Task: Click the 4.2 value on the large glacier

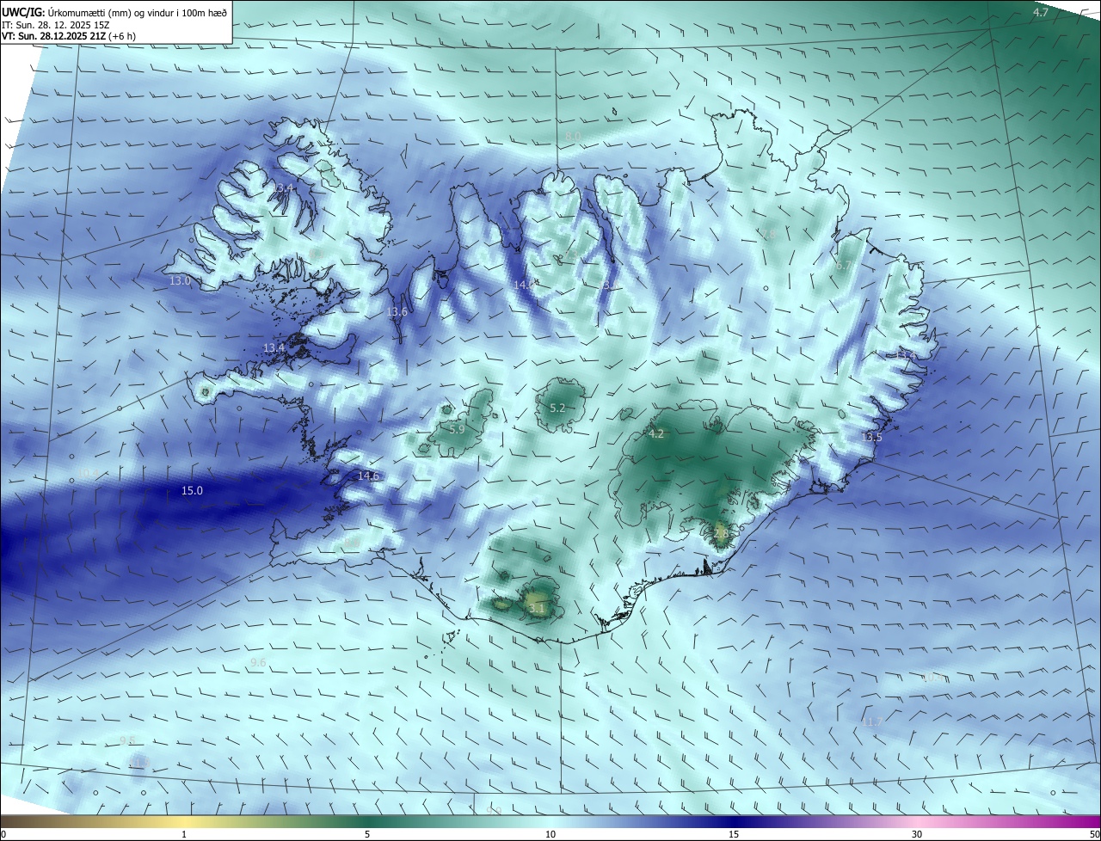Action: (656, 434)
